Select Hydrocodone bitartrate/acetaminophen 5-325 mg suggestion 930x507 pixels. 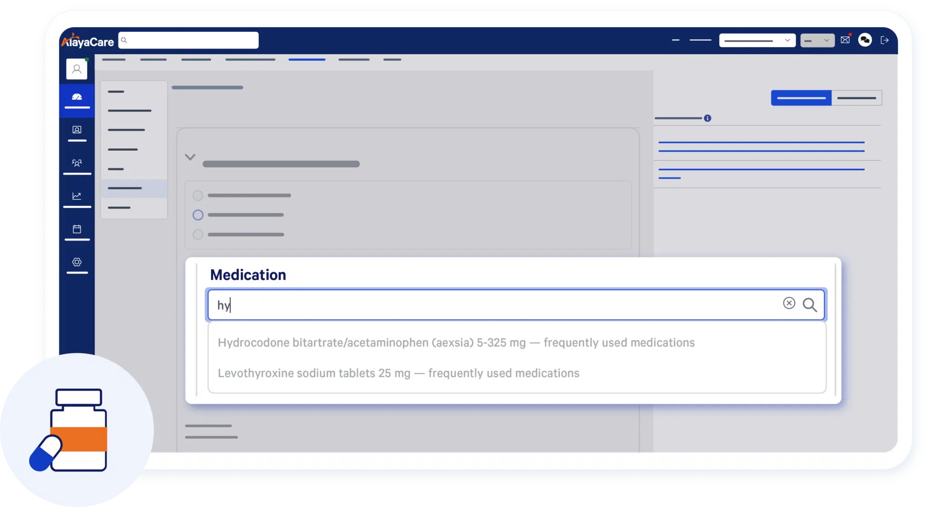tap(456, 343)
